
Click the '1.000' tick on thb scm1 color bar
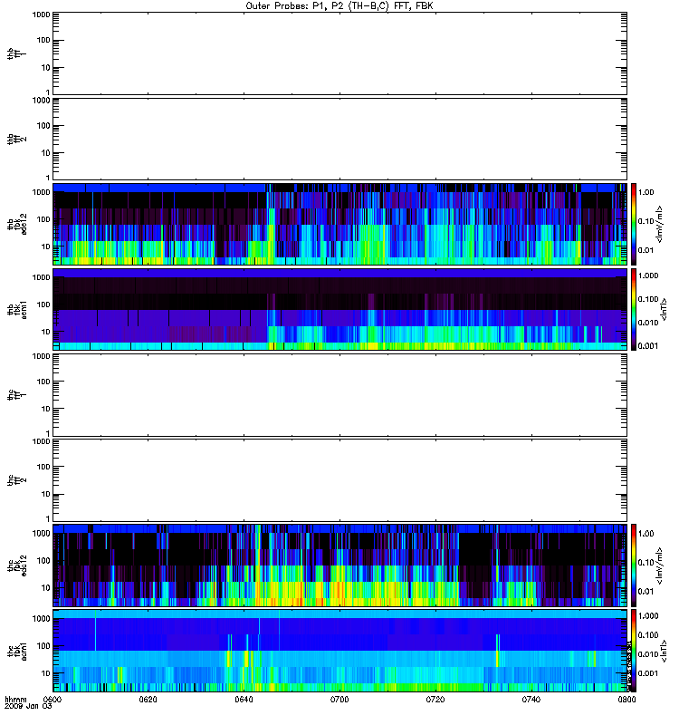coord(648,275)
